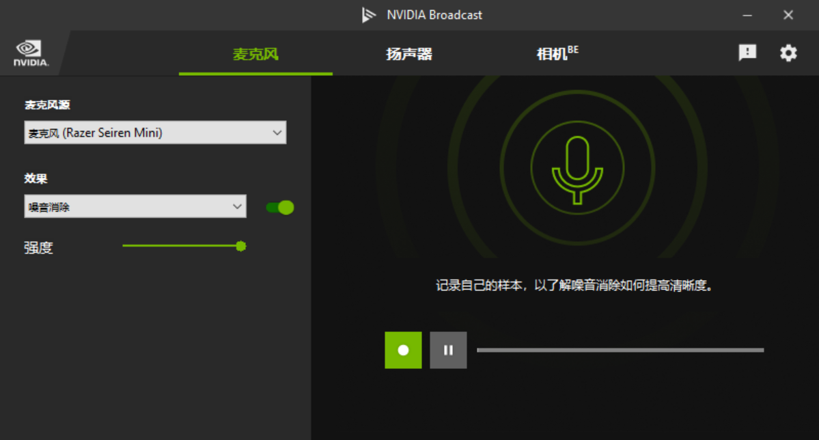This screenshot has width=819, height=440.
Task: Switch to the 扬声器 tab
Action: 409,54
